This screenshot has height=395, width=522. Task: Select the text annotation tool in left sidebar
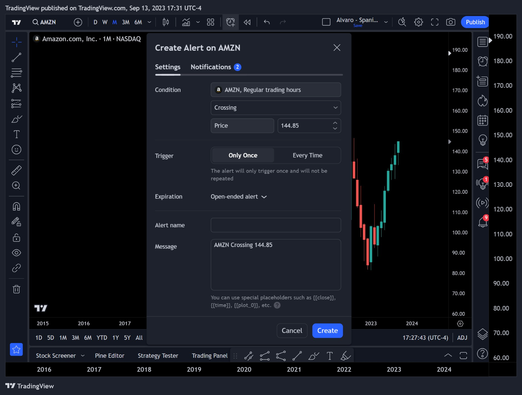[16, 134]
